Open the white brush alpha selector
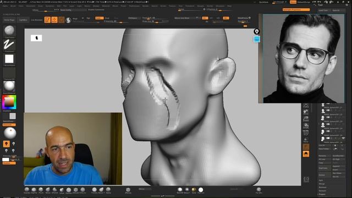Screen dimensions: 352x198 point(9,59)
